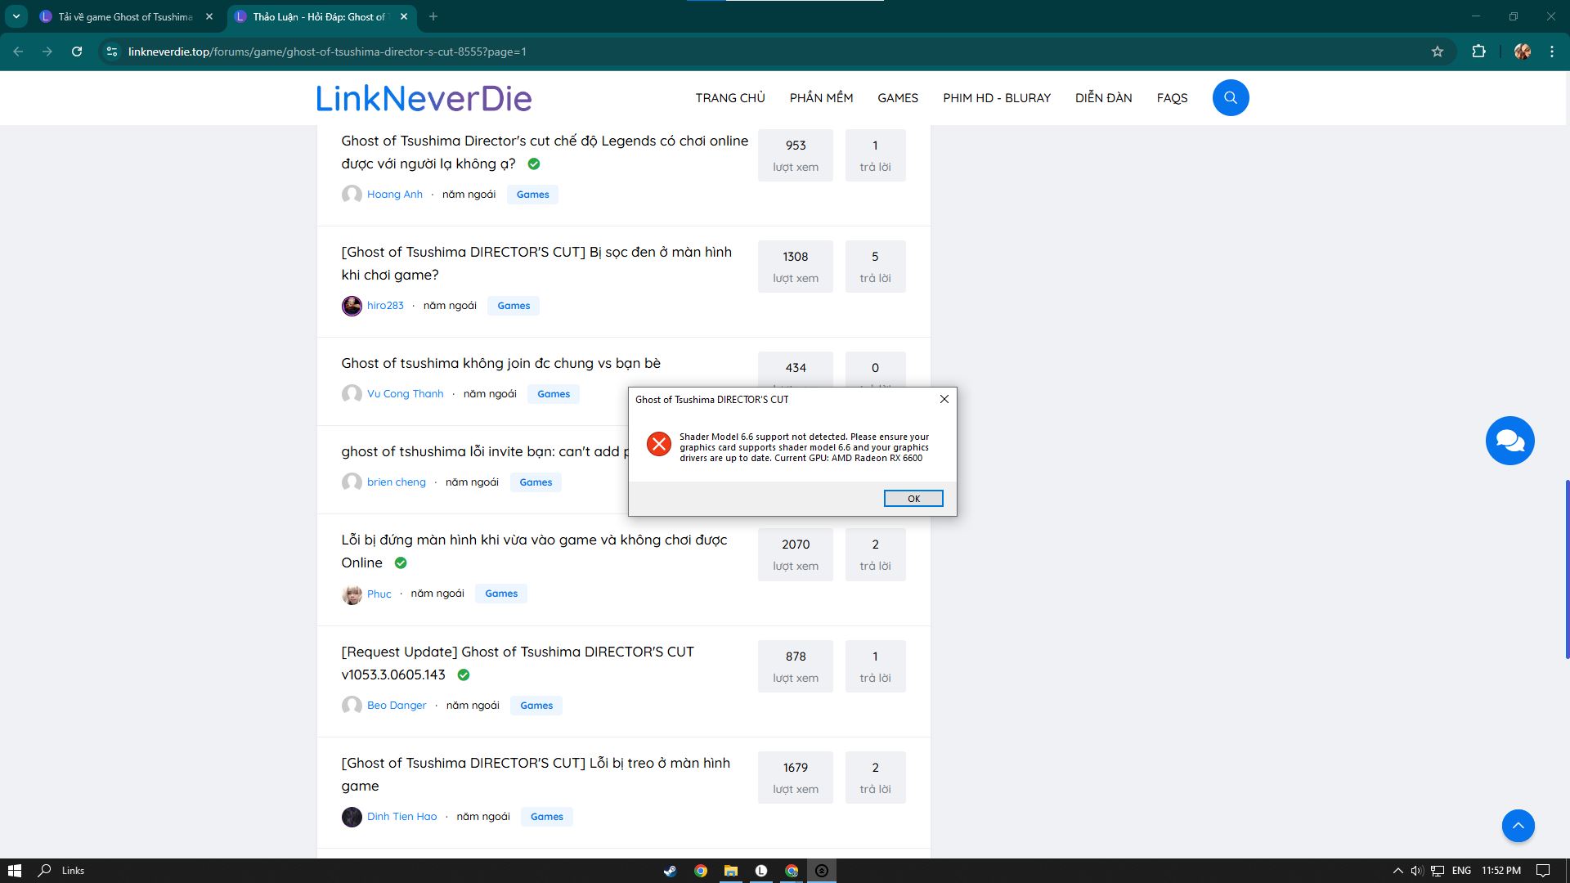
Task: Reload the current page
Action: [77, 51]
